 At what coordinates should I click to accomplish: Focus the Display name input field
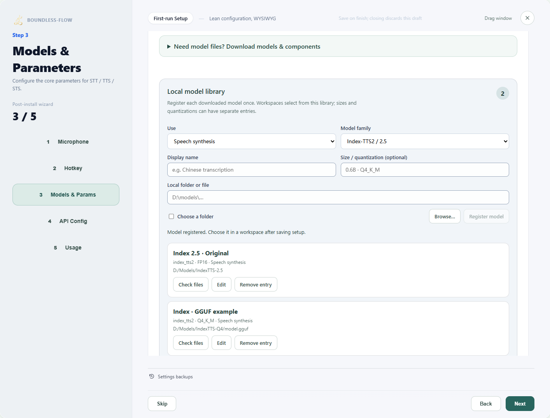pyautogui.click(x=252, y=170)
